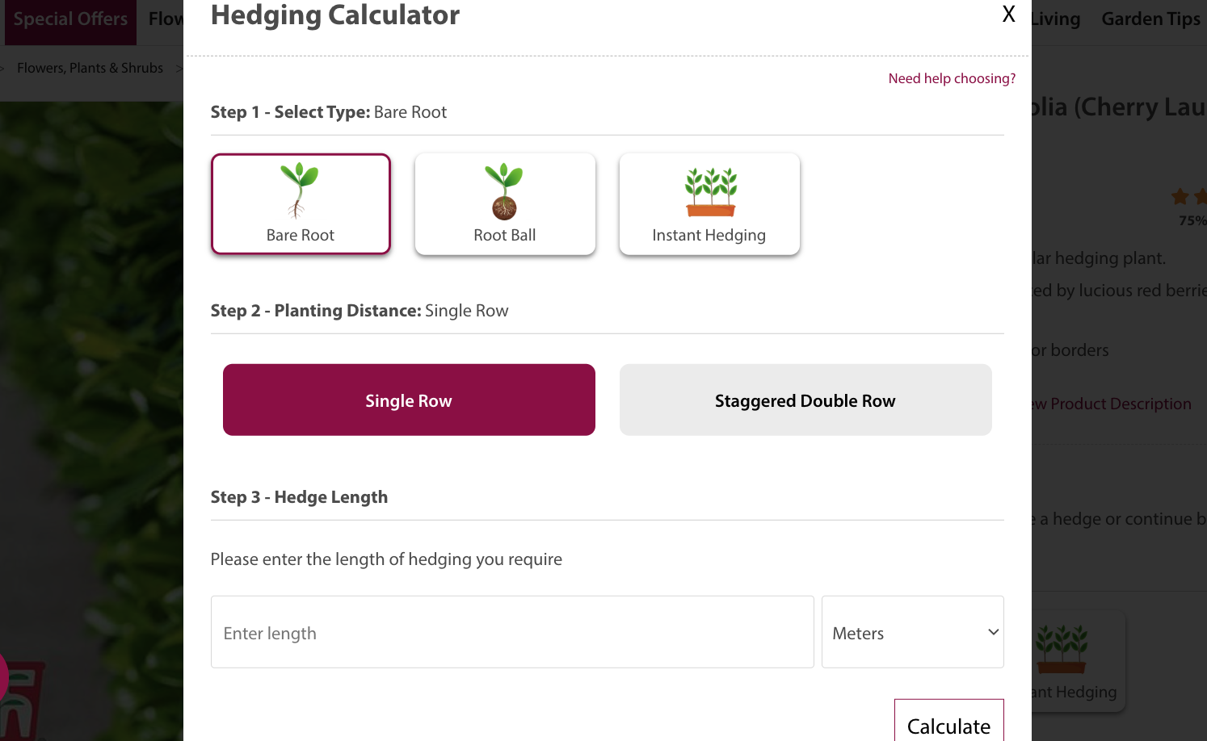
Task: Toggle the Single Row planting option
Action: 409,400
